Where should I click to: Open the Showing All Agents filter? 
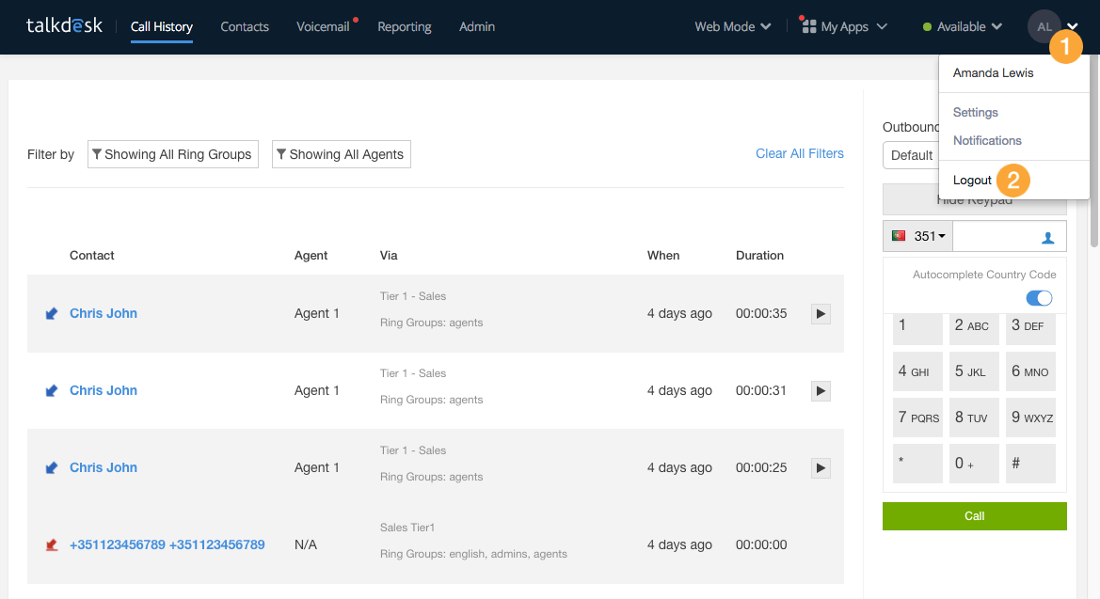coord(341,154)
